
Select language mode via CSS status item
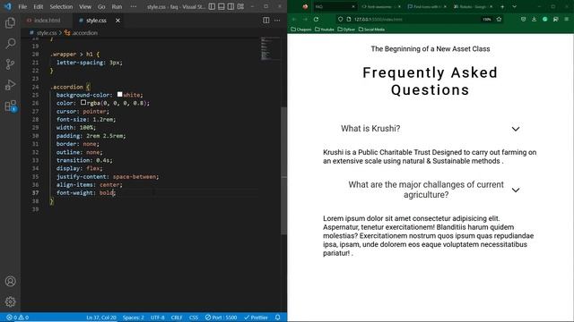[x=194, y=318]
